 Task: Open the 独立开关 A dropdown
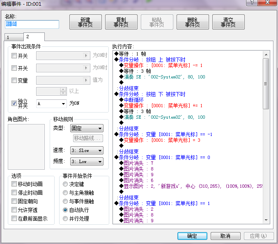pyautogui.click(x=51, y=104)
